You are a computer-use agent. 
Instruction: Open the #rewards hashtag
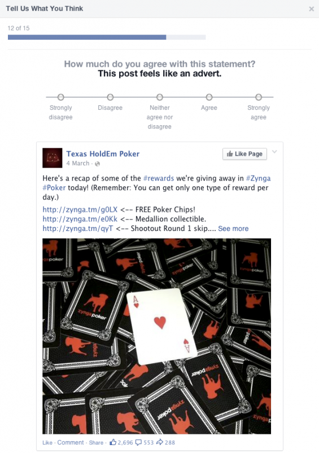coord(159,178)
